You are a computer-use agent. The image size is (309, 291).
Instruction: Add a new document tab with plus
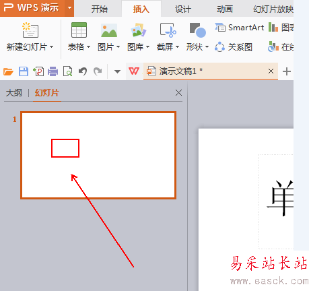[x=287, y=71]
